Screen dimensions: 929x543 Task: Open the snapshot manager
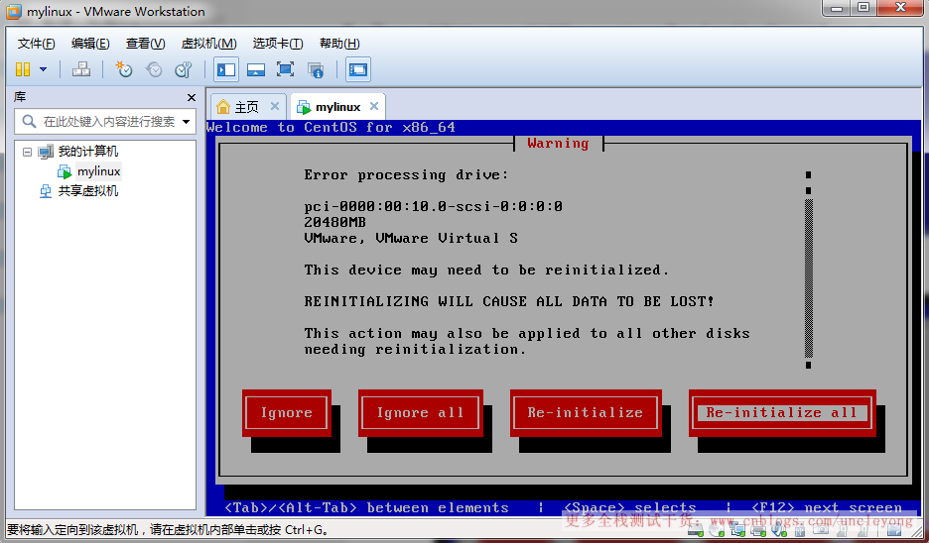(184, 69)
